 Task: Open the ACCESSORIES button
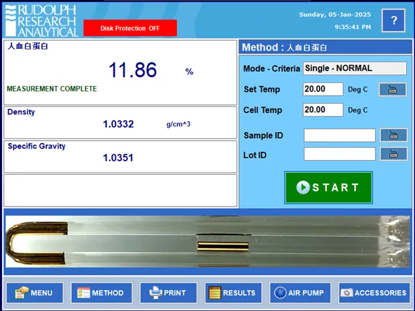click(374, 293)
